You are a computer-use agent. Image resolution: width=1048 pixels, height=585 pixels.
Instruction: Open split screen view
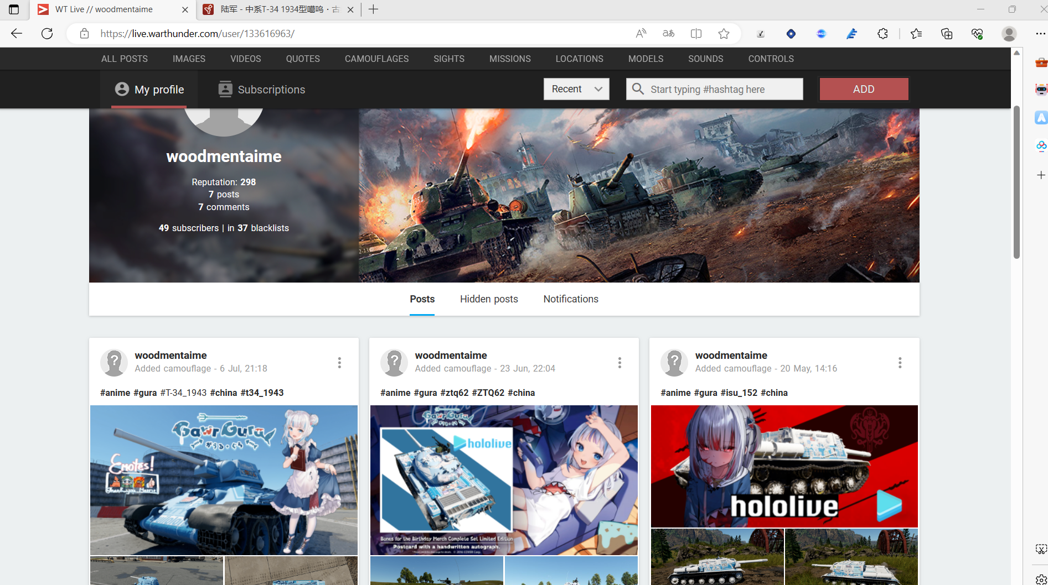pos(696,34)
